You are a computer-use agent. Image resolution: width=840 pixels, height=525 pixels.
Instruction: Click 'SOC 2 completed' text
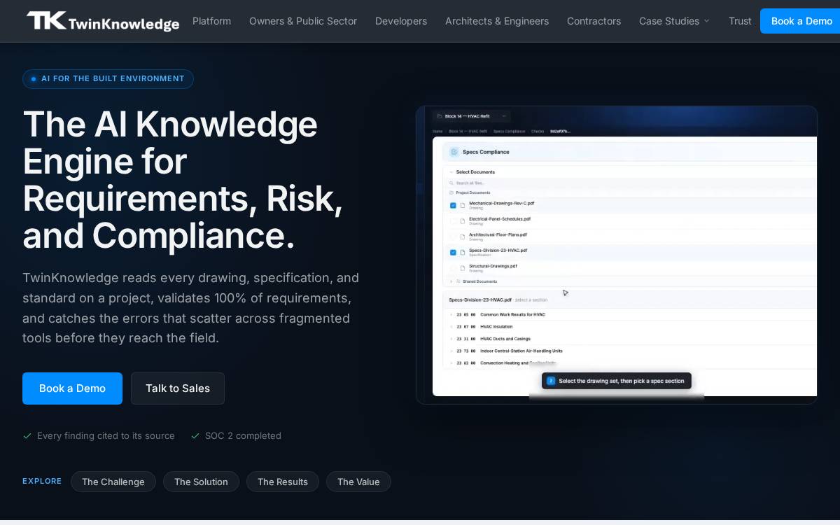coord(243,436)
